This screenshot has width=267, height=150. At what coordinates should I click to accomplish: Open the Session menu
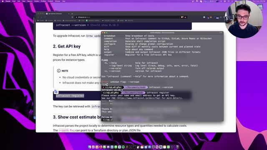(x=30, y=1)
